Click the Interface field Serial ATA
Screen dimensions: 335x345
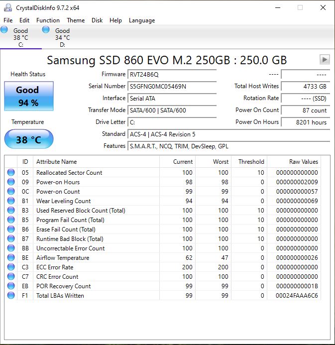click(172, 99)
